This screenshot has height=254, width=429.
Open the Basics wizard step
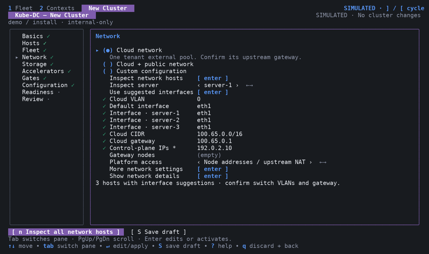pos(36,36)
